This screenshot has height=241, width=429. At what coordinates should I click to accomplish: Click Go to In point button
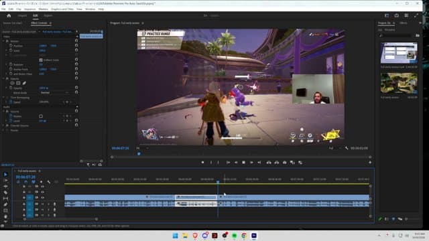228,162
